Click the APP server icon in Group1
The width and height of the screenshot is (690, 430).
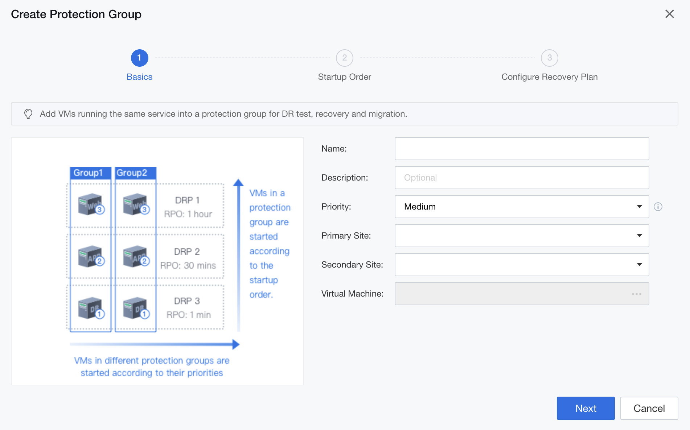click(x=91, y=256)
